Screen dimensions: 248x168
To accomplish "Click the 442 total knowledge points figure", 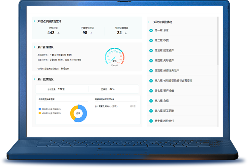I will [51, 33].
